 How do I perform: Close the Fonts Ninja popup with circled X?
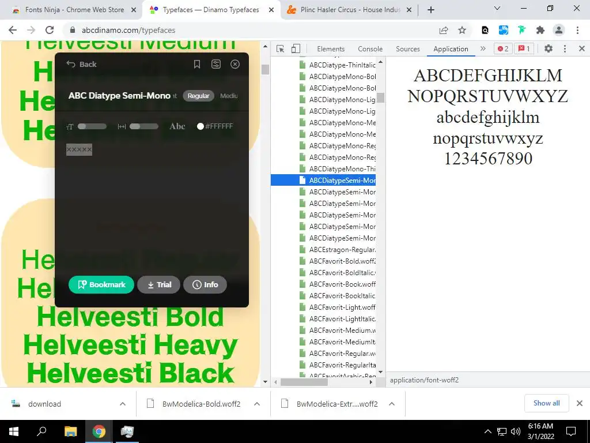pyautogui.click(x=235, y=65)
